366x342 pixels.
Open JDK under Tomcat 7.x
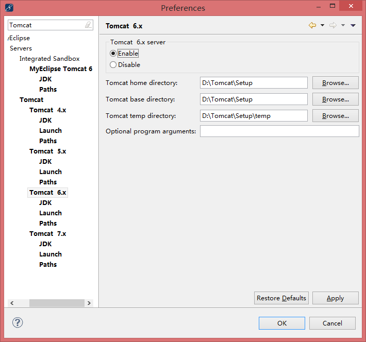tap(45, 244)
